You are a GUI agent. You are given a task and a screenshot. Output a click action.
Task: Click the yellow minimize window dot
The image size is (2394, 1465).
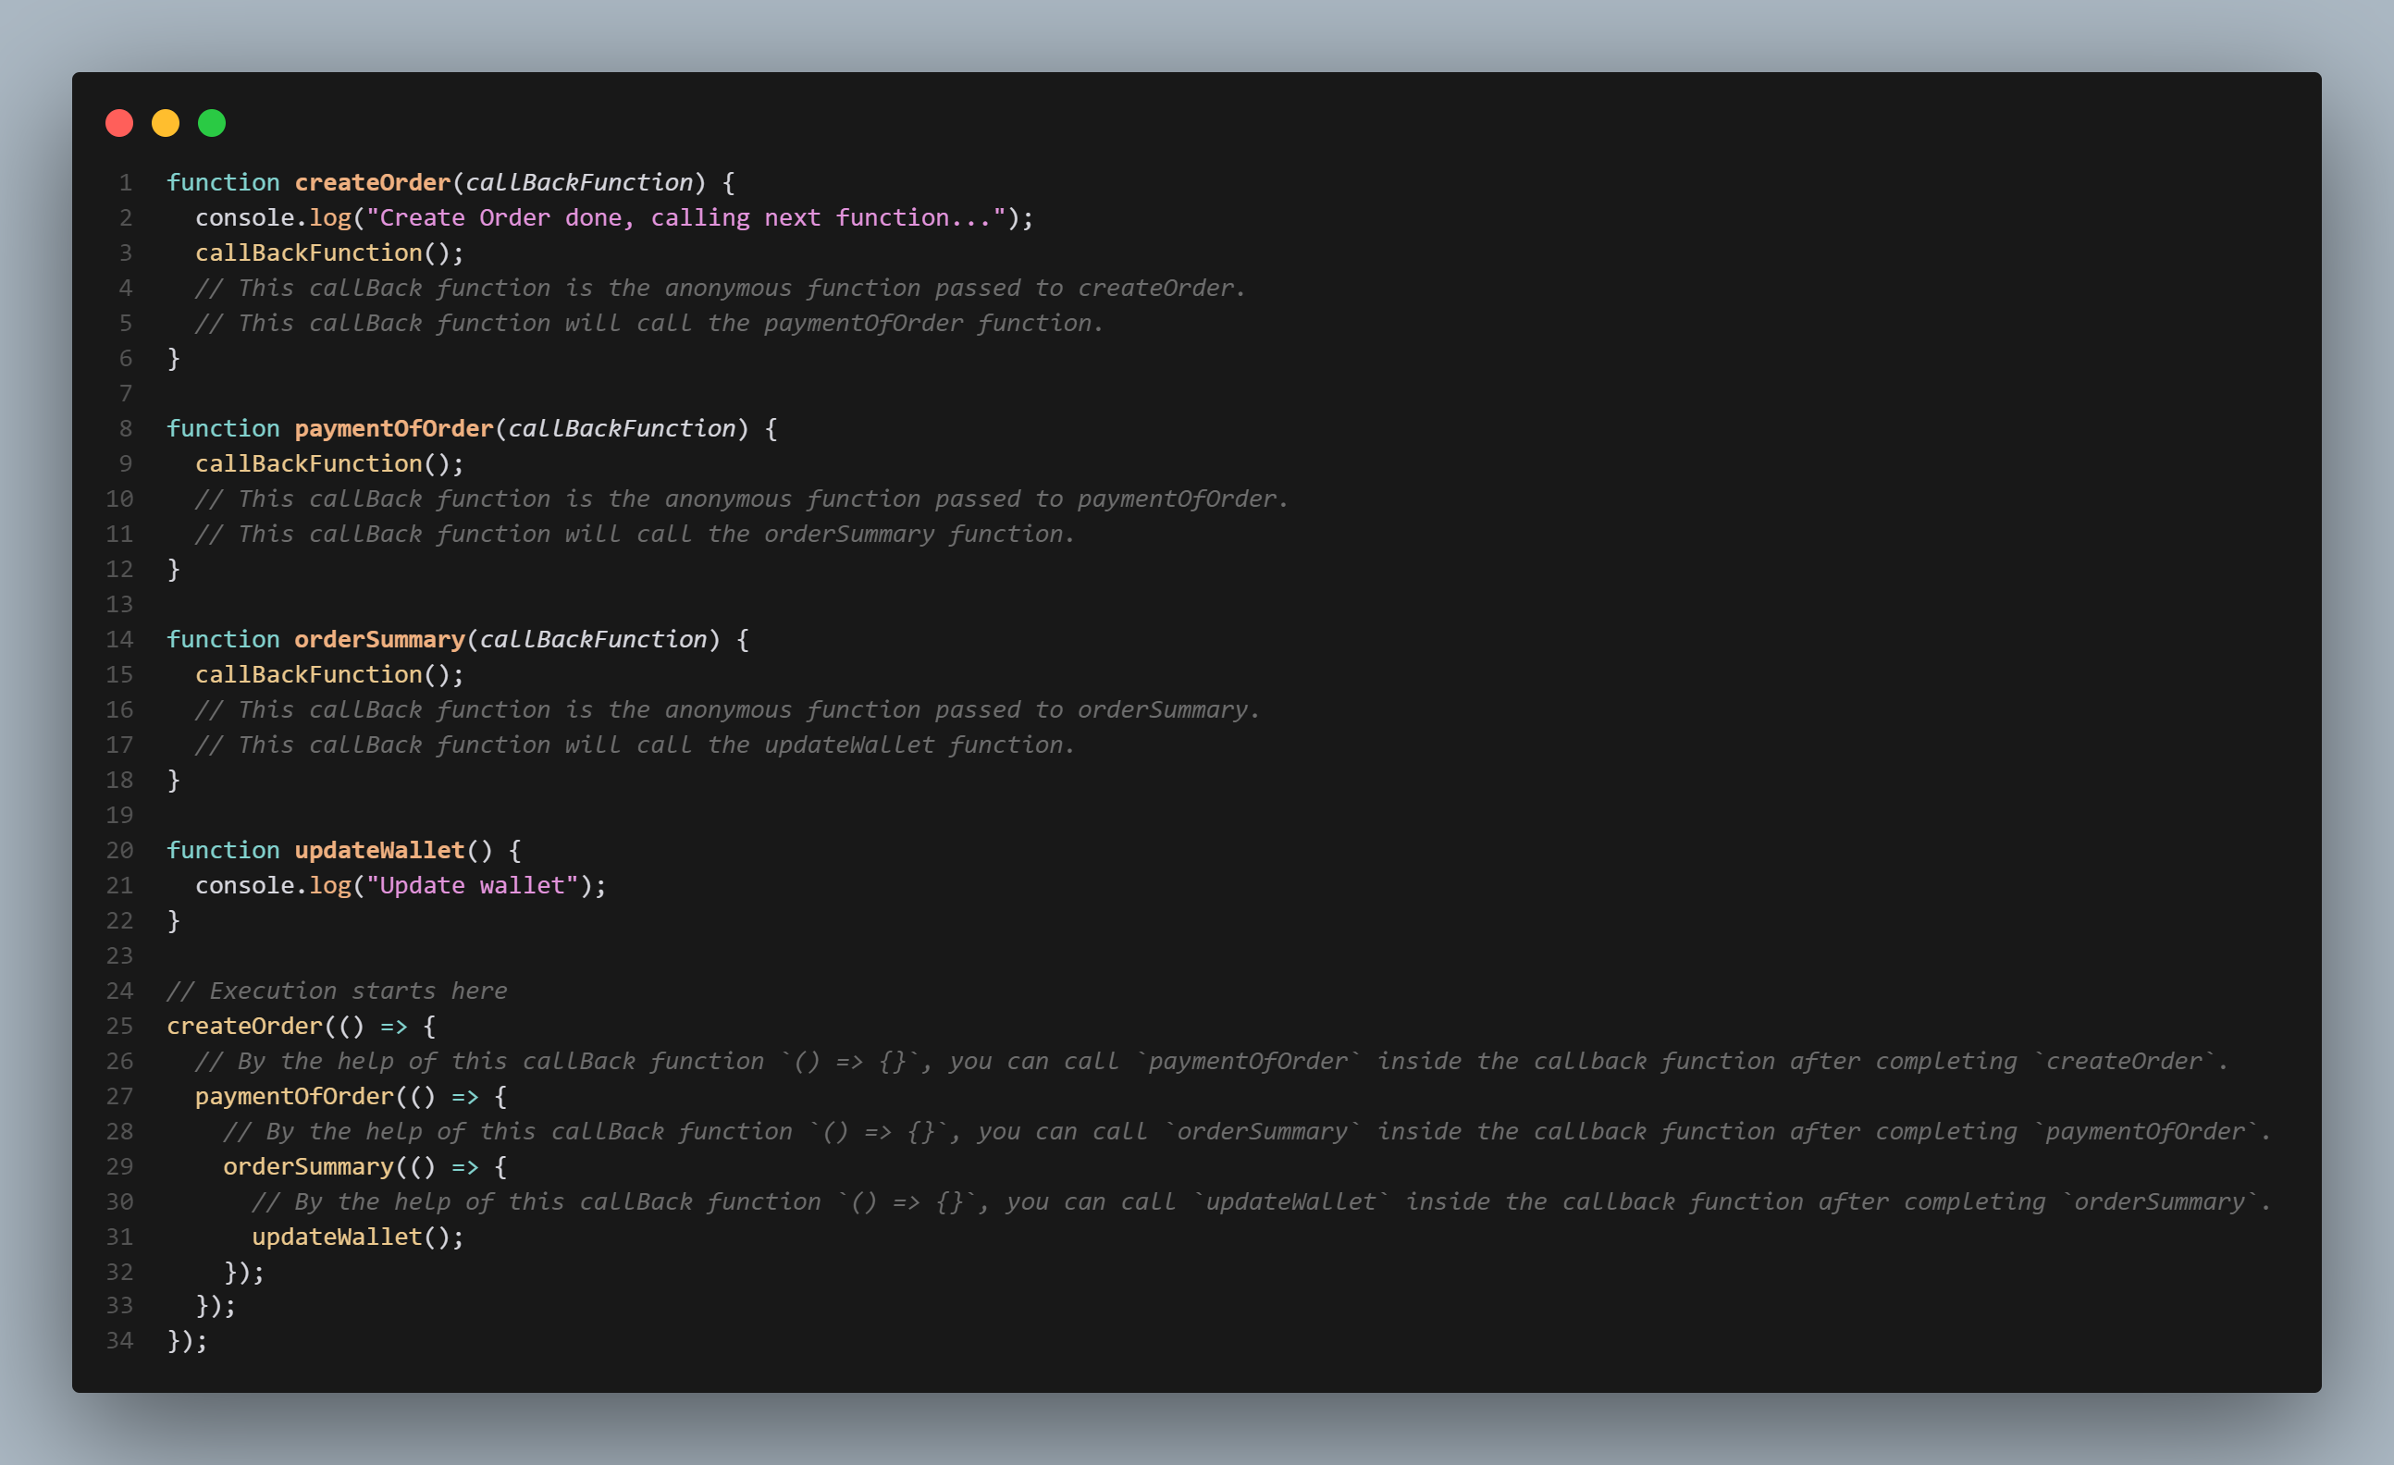pyautogui.click(x=166, y=123)
